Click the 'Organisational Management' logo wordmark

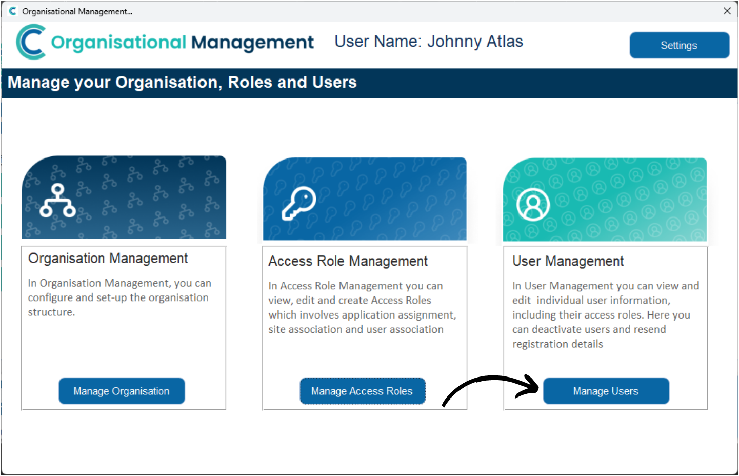[183, 43]
